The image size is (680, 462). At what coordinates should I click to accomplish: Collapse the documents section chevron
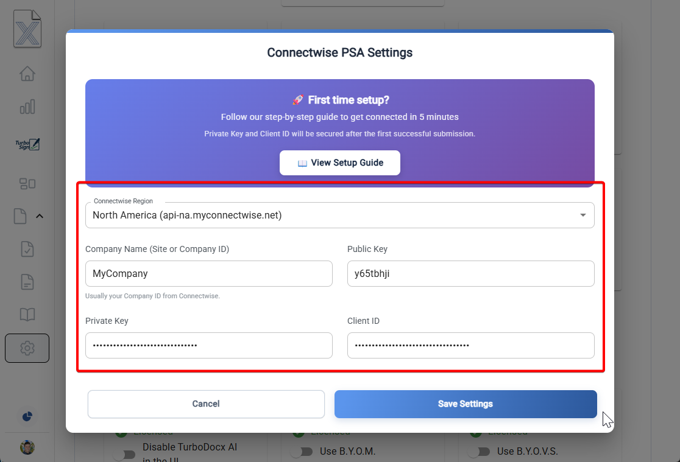(x=40, y=216)
